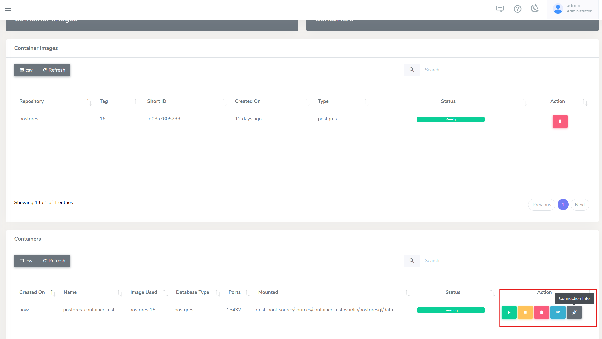This screenshot has width=602, height=339.
Task: Select page 1 of images pagination
Action: pos(563,205)
